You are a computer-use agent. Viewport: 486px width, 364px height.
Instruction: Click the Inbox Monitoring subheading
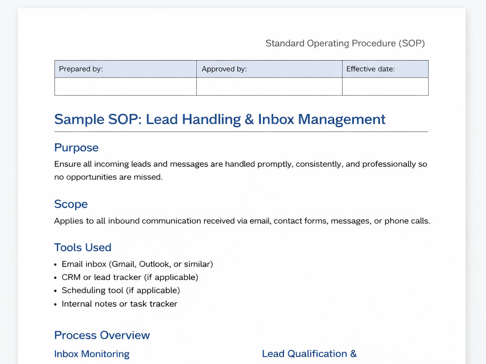(92, 354)
